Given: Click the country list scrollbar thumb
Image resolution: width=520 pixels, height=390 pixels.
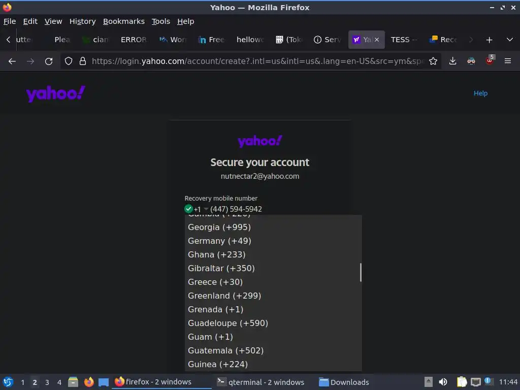Looking at the screenshot, I should (361, 273).
